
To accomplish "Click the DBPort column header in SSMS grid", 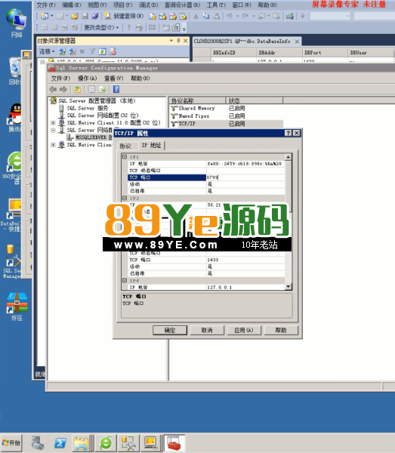I will 325,53.
